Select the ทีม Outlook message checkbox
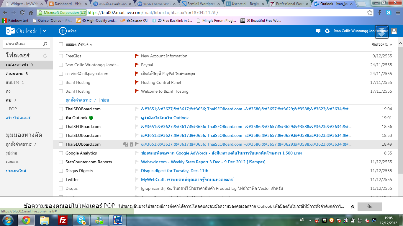The height and width of the screenshot is (226, 403). [61, 118]
